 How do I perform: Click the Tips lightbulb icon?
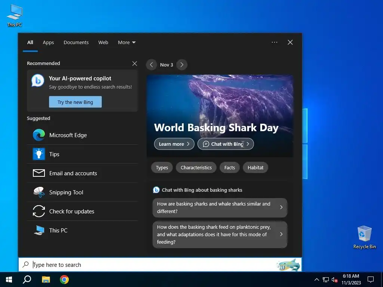39,154
